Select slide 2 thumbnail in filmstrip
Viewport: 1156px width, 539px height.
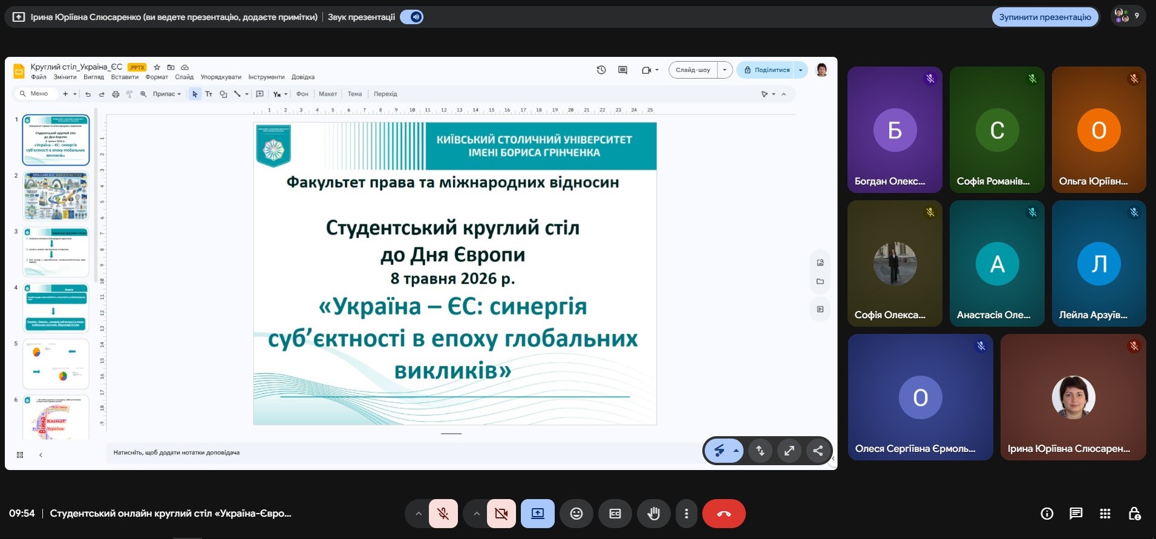tap(56, 196)
